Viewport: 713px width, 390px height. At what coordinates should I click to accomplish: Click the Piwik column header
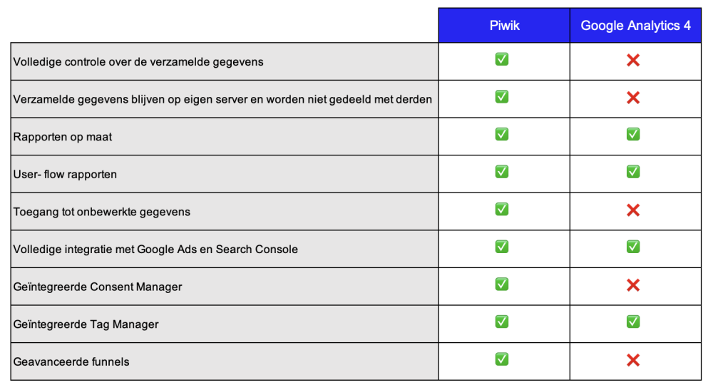coord(504,26)
